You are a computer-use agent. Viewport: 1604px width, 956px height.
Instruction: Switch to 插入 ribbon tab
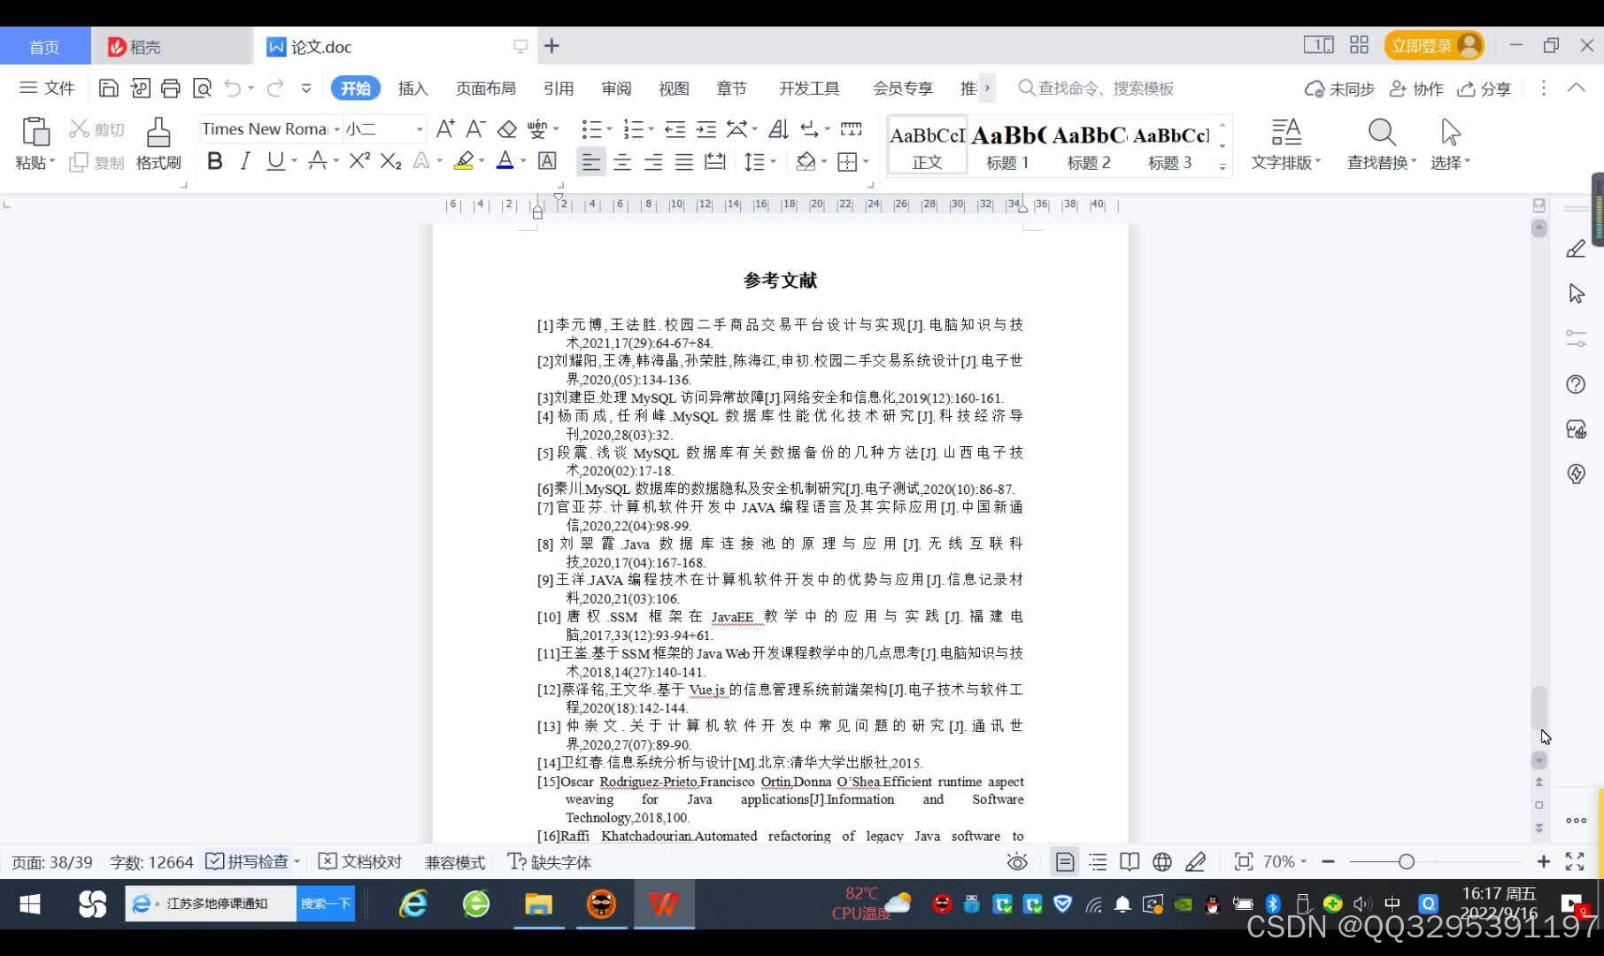coord(413,89)
